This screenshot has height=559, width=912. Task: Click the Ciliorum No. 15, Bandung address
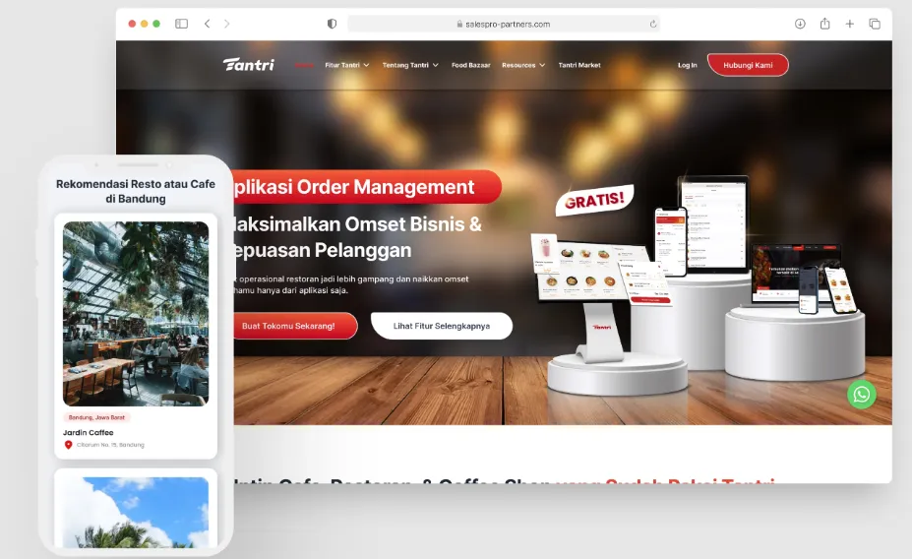110,445
